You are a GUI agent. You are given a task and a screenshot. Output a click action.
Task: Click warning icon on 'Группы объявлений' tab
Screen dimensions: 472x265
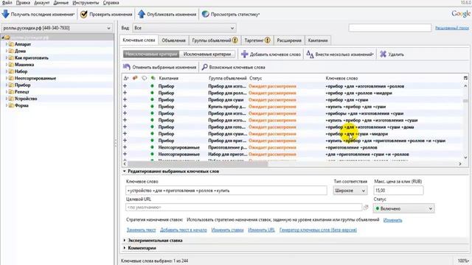coord(235,40)
